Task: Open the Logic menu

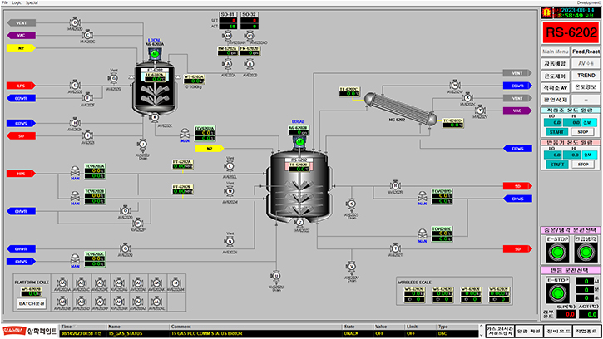Action: pos(17,2)
